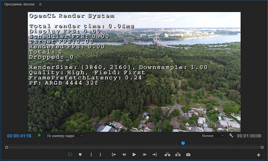Screen dimensions: 268x161
Task: Click the blue playhead on the time ruler
Action: (183, 143)
